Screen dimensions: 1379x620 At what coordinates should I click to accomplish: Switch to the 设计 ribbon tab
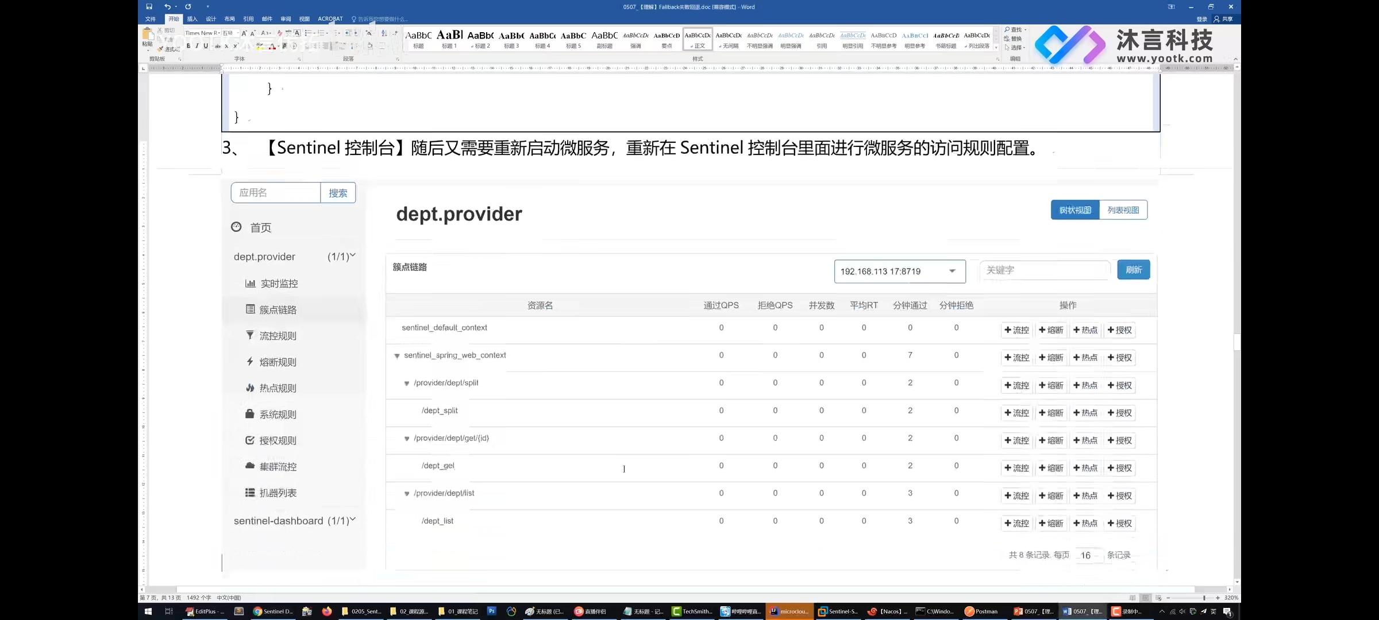click(211, 19)
